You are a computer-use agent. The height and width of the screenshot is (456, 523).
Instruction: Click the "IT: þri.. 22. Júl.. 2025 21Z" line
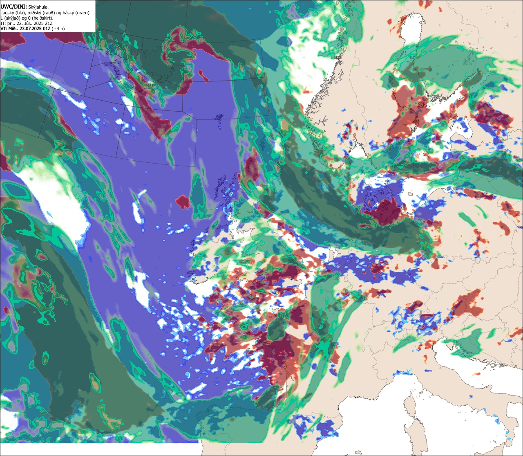pyautogui.click(x=27, y=23)
